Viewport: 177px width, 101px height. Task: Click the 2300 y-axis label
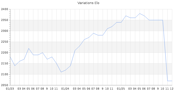[x=5, y=31]
